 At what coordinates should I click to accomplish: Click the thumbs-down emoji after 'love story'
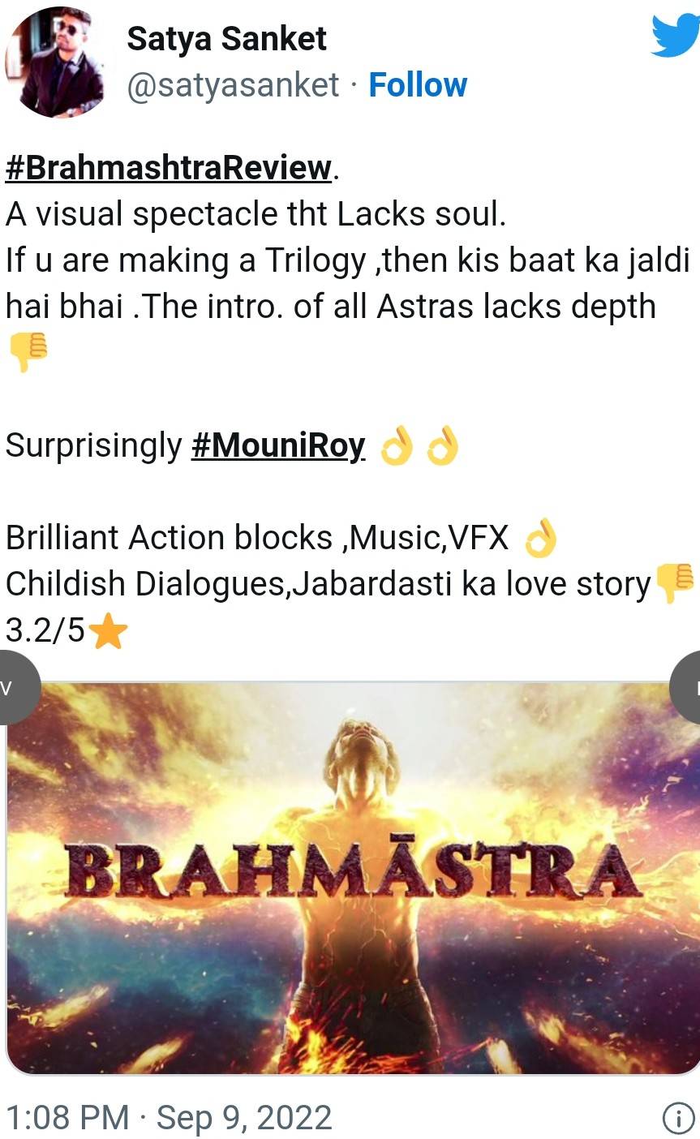click(x=674, y=584)
